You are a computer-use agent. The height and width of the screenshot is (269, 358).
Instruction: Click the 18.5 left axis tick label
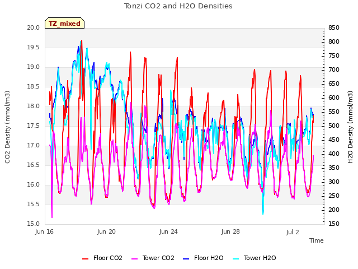(34, 87)
